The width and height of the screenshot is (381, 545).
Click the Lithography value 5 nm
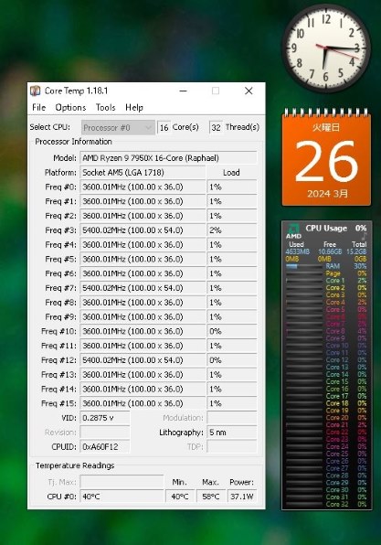[x=232, y=433]
